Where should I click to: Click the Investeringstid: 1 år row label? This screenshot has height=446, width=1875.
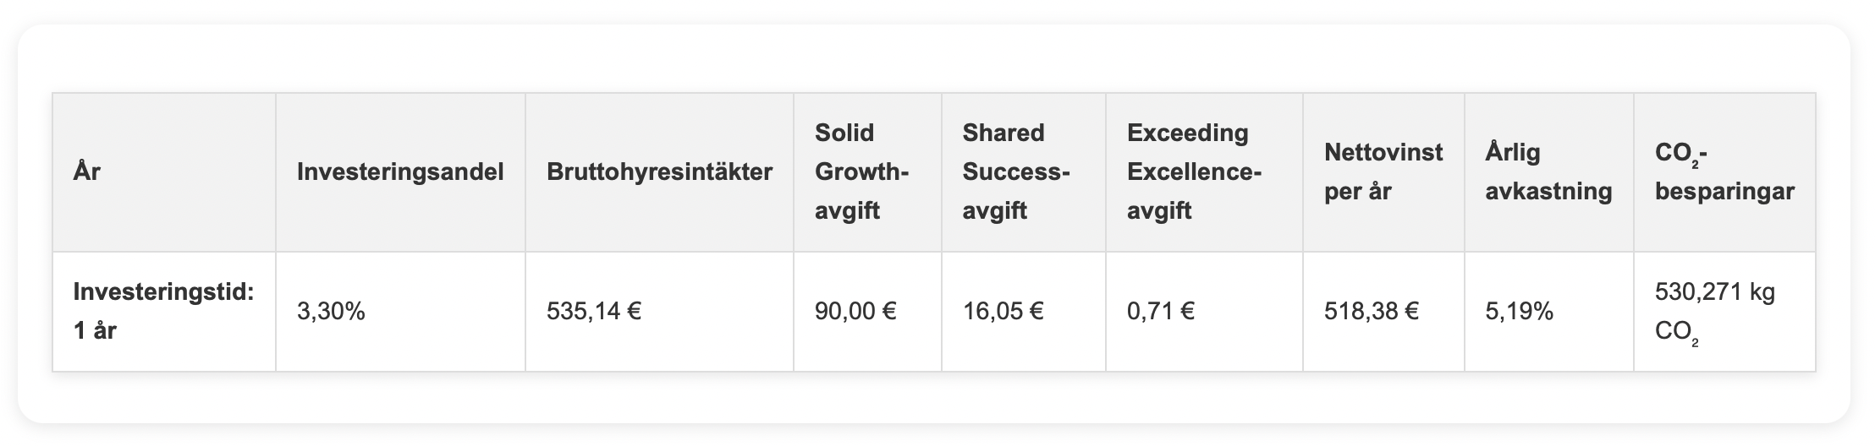pyautogui.click(x=163, y=312)
